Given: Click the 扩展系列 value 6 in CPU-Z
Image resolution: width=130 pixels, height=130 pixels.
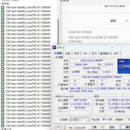Looking at the screenshot, I should click(x=75, y=85).
